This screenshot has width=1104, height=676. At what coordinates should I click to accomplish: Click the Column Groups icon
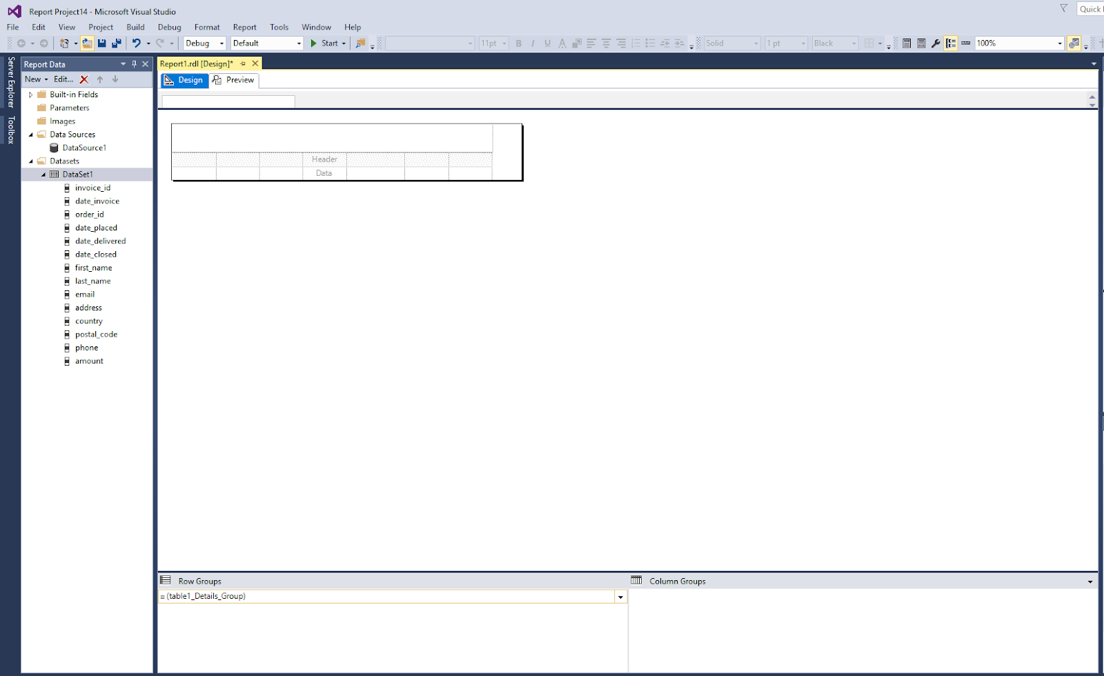click(636, 580)
